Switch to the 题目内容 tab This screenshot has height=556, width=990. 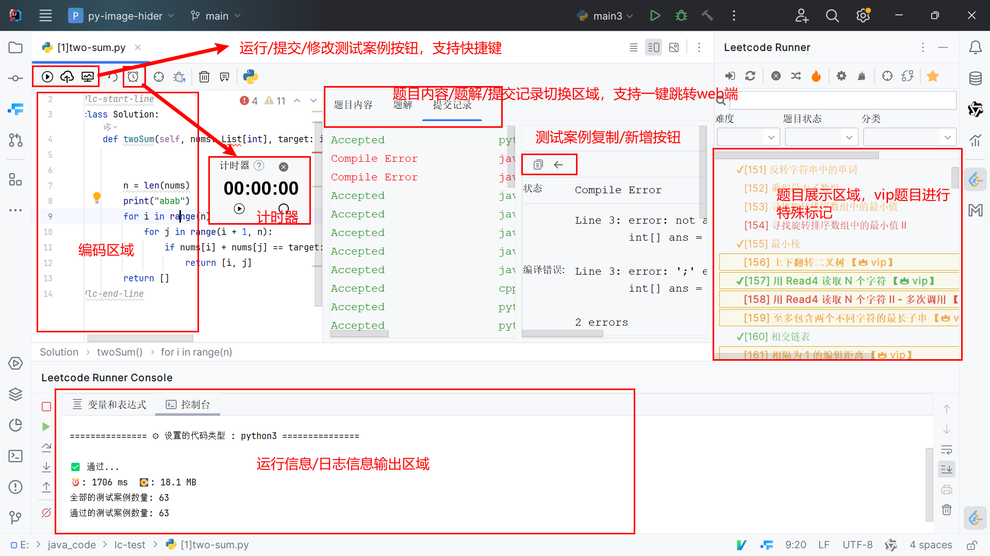353,105
